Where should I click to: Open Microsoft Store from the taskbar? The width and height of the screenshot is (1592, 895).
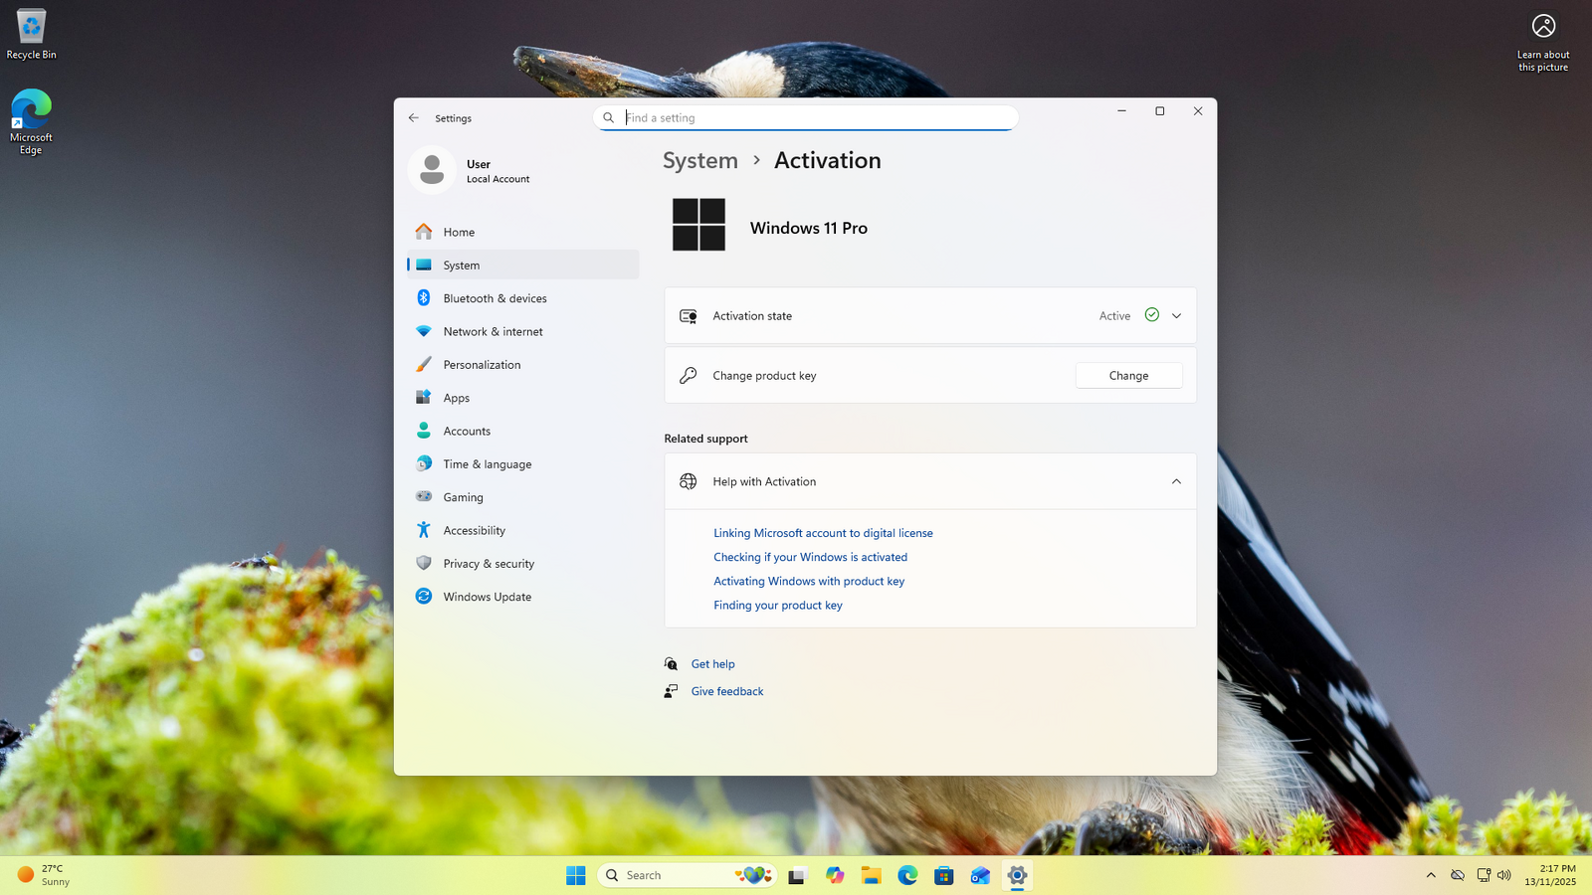(x=943, y=875)
